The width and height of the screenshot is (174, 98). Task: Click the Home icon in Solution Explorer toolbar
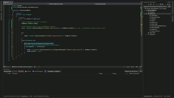[149, 4]
